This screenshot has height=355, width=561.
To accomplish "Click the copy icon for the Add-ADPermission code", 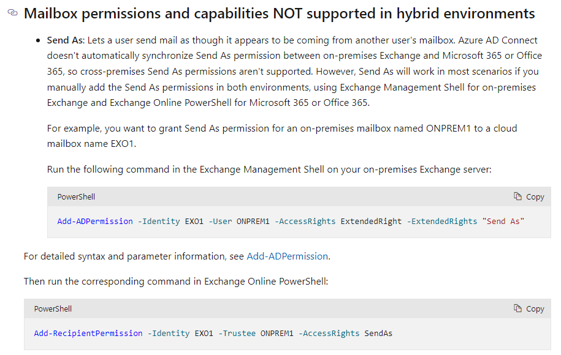I will pyautogui.click(x=517, y=196).
